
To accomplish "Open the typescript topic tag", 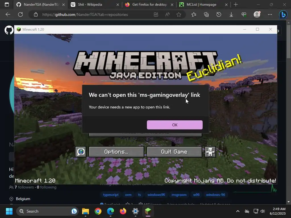I will point(111,195).
